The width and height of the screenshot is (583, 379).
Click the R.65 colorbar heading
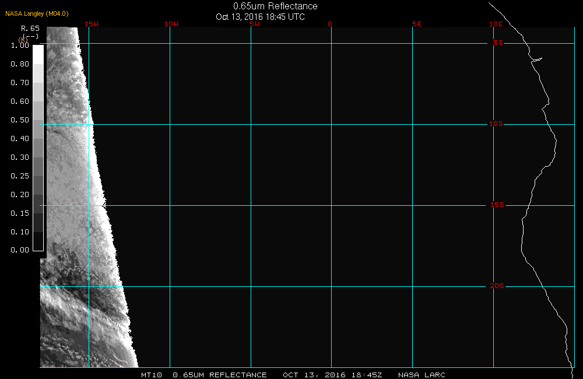coord(30,28)
